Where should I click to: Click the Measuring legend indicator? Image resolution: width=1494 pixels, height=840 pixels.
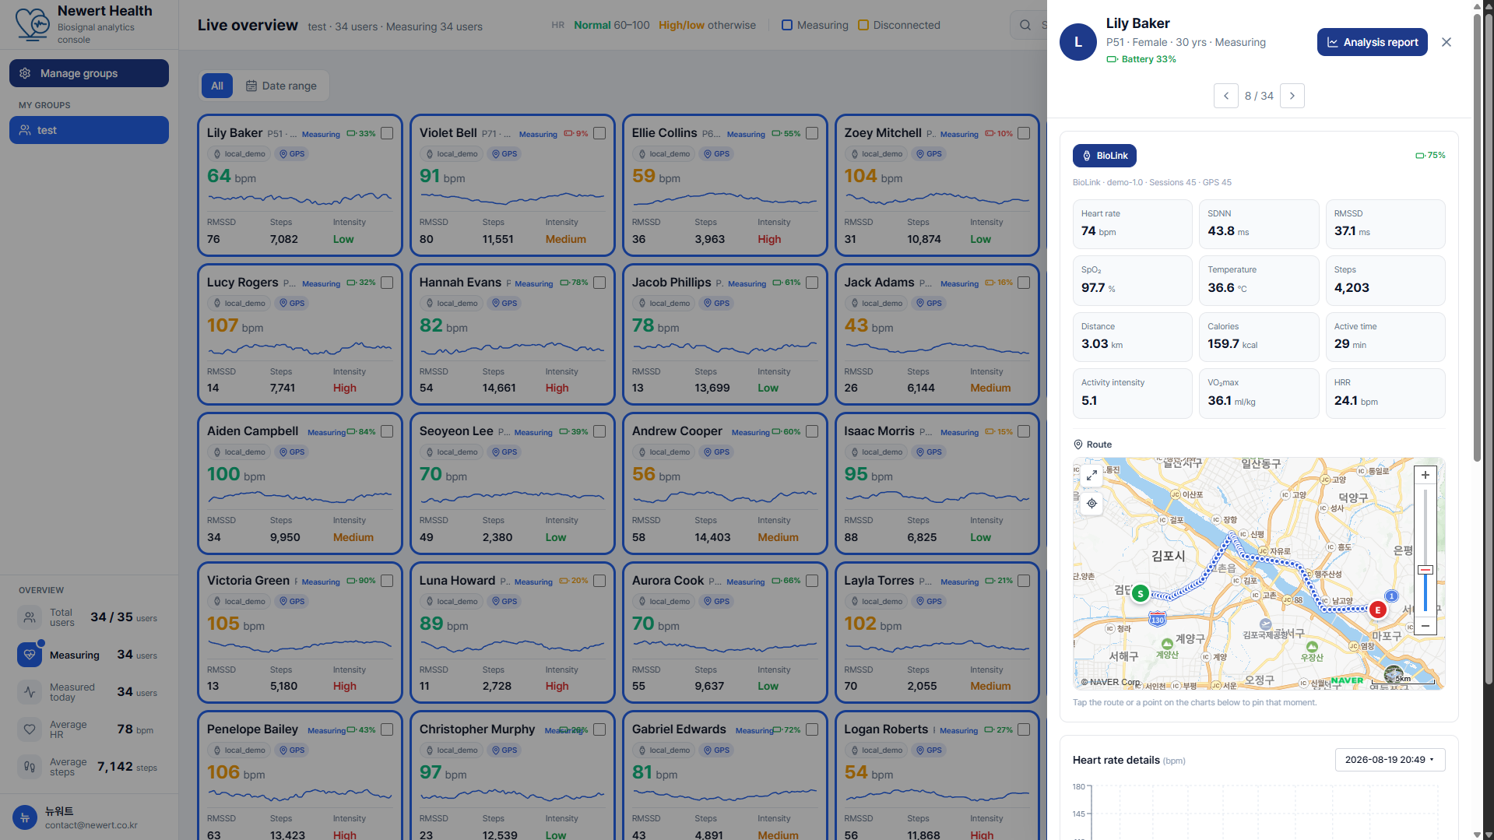(x=814, y=25)
